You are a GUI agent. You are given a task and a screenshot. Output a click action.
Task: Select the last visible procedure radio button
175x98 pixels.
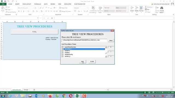tap(63, 56)
